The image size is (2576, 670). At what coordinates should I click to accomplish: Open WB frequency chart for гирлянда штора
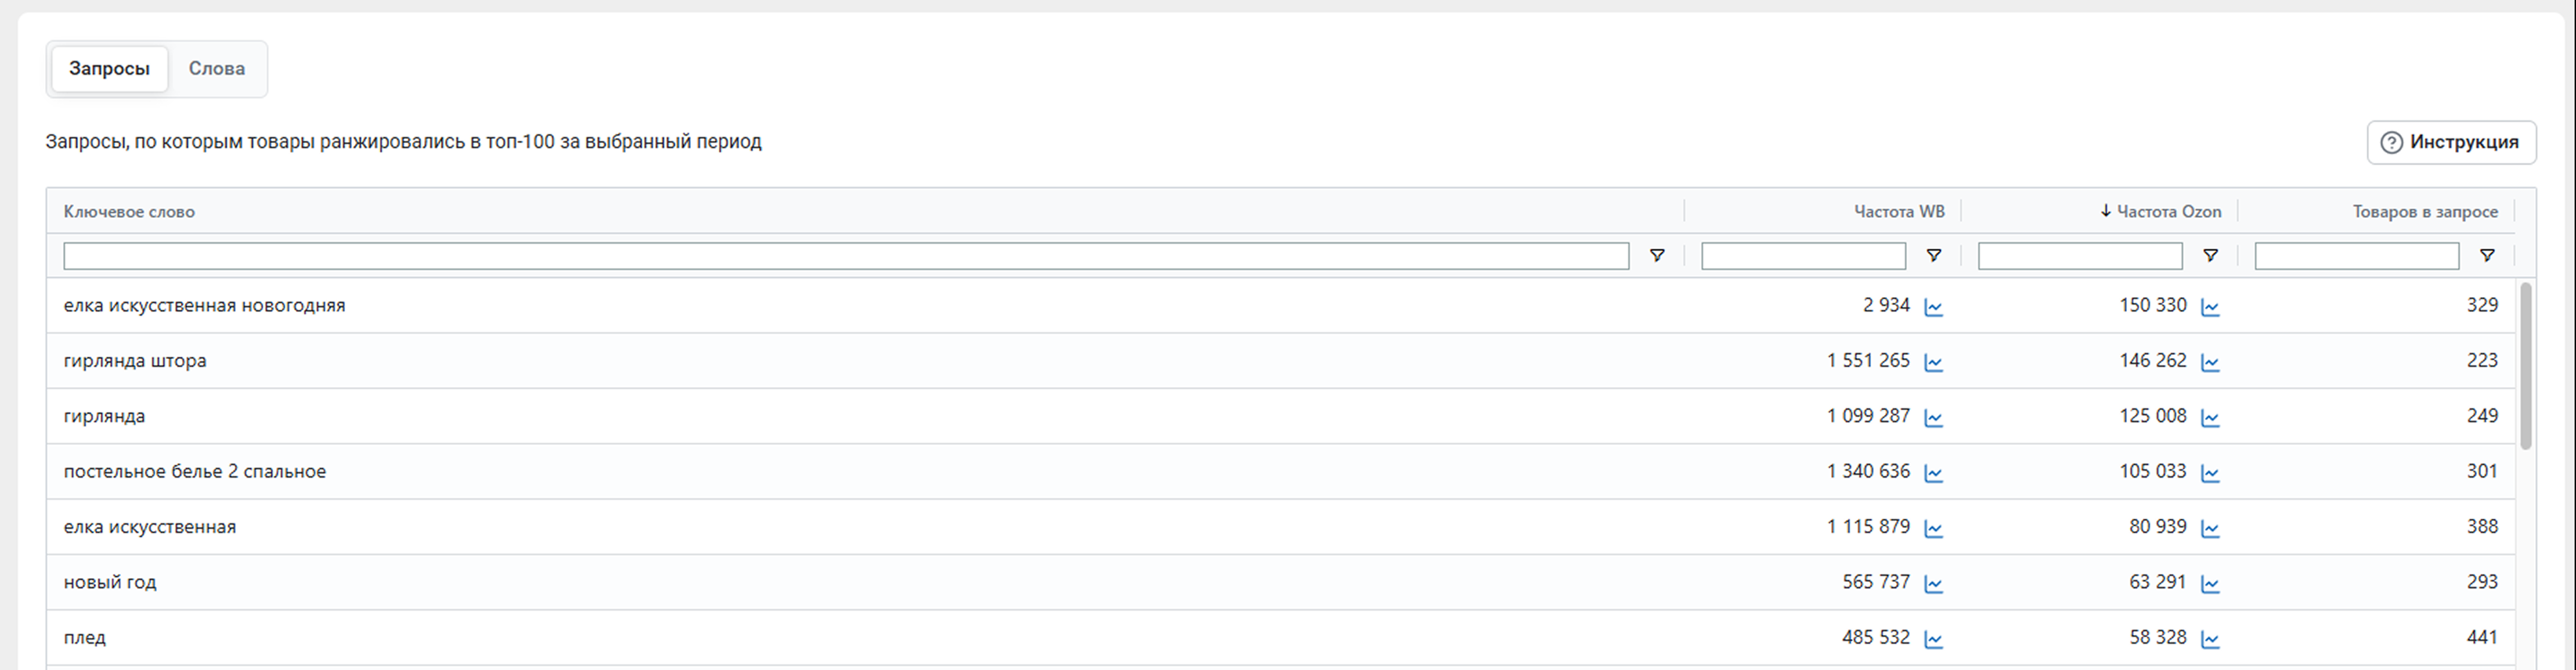pyautogui.click(x=1933, y=362)
